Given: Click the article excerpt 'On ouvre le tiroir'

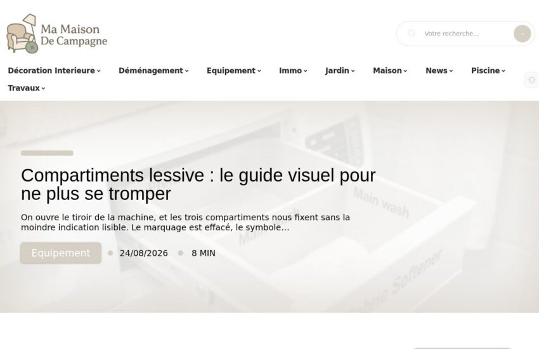Looking at the screenshot, I should 186,223.
